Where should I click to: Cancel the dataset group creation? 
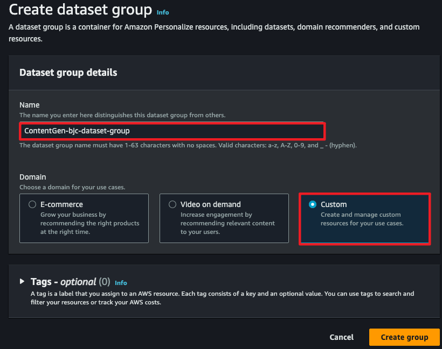pos(341,337)
